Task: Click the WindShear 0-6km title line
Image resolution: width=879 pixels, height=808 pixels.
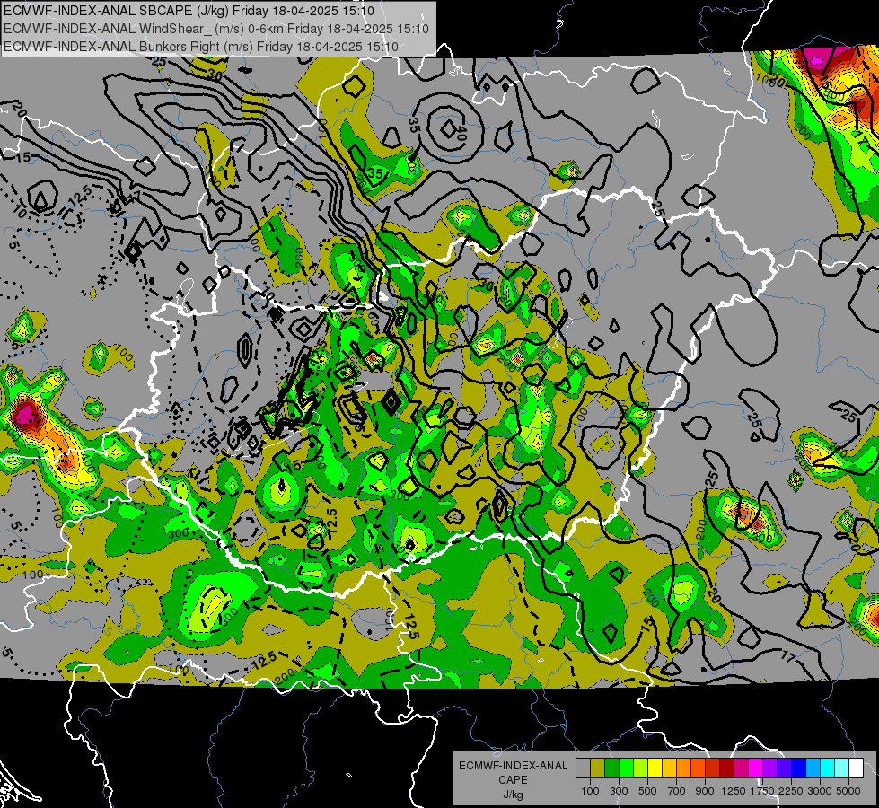Action: (x=216, y=29)
